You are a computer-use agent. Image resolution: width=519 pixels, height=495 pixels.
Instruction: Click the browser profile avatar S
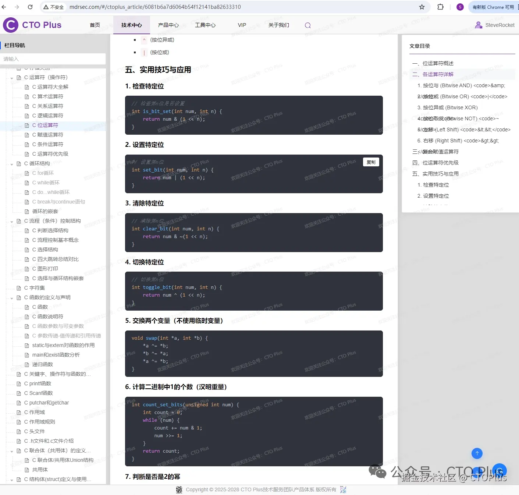460,7
